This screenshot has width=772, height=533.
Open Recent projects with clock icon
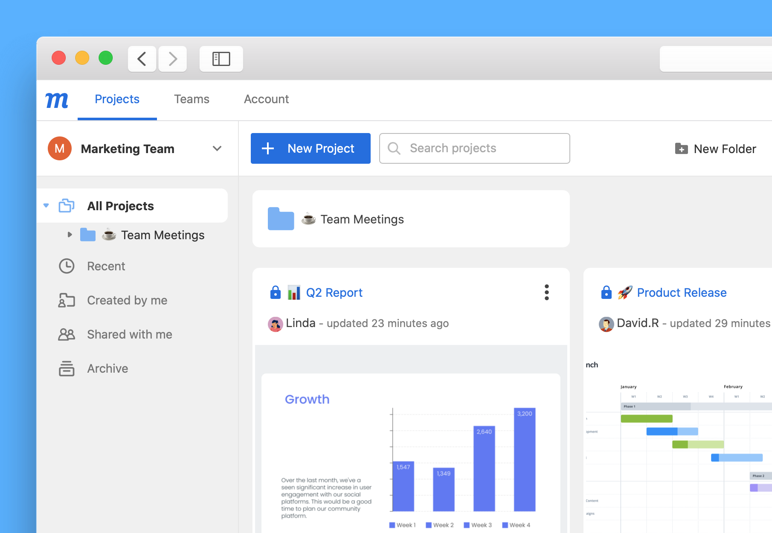click(106, 266)
